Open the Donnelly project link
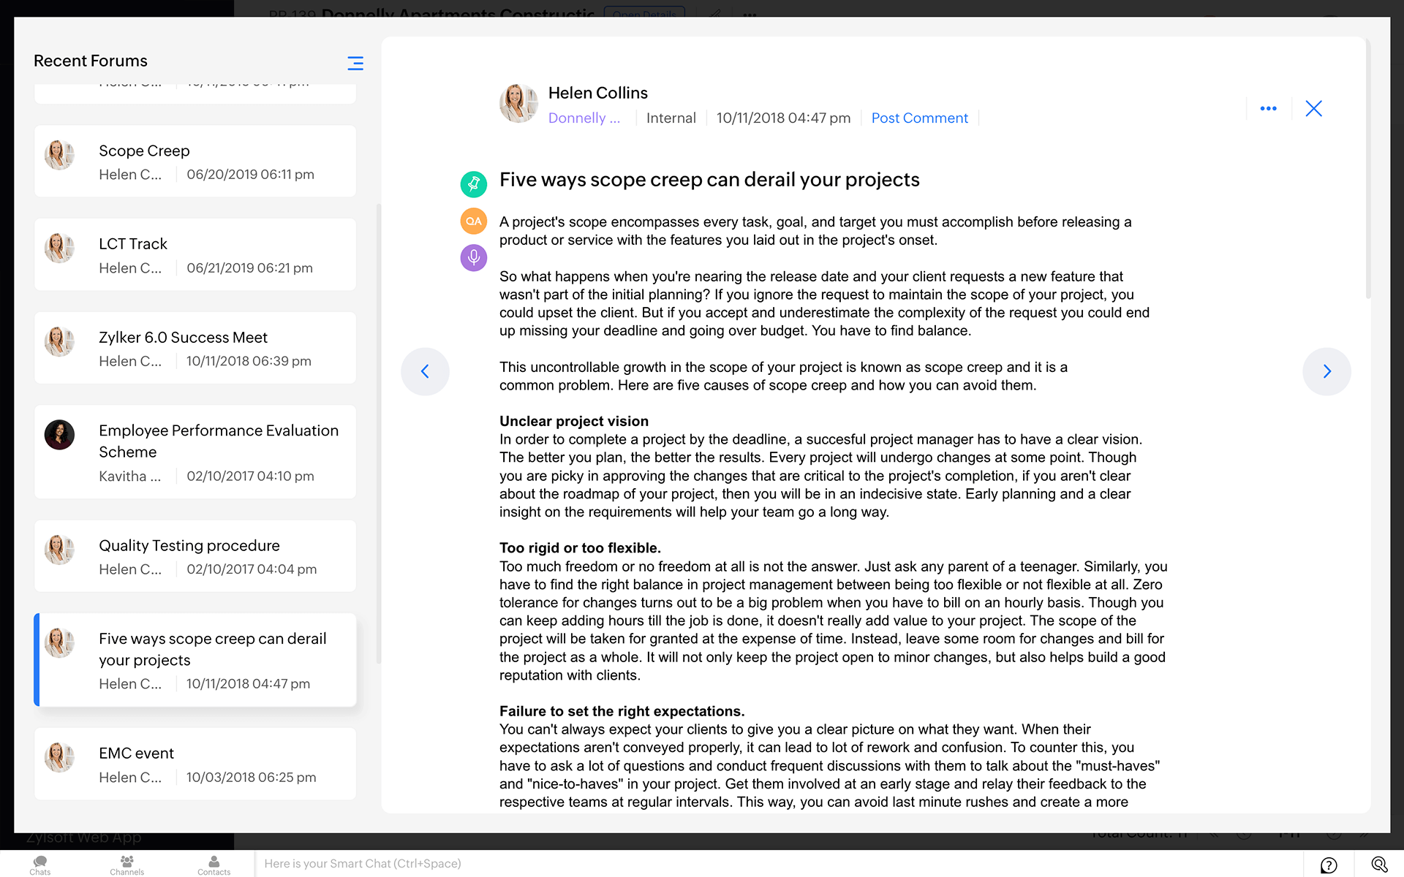The height and width of the screenshot is (877, 1404). (x=584, y=118)
